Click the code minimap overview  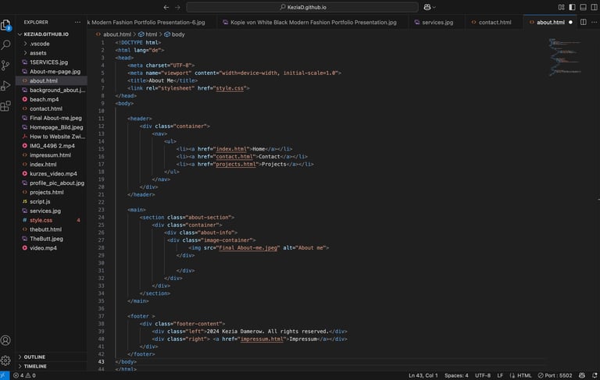click(565, 57)
